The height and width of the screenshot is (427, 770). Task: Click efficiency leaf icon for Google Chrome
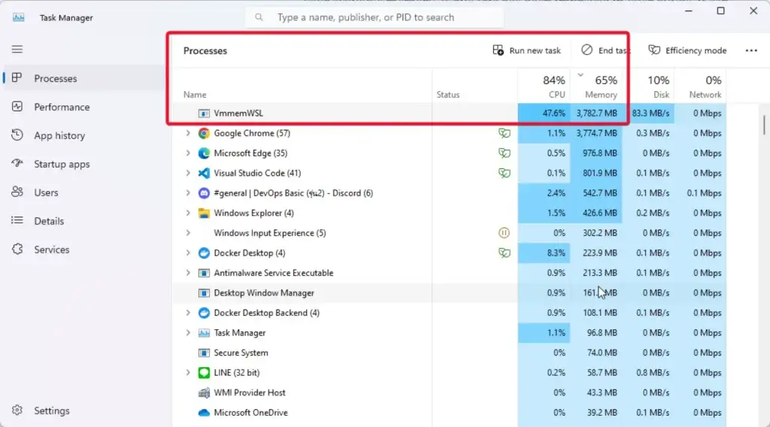505,133
